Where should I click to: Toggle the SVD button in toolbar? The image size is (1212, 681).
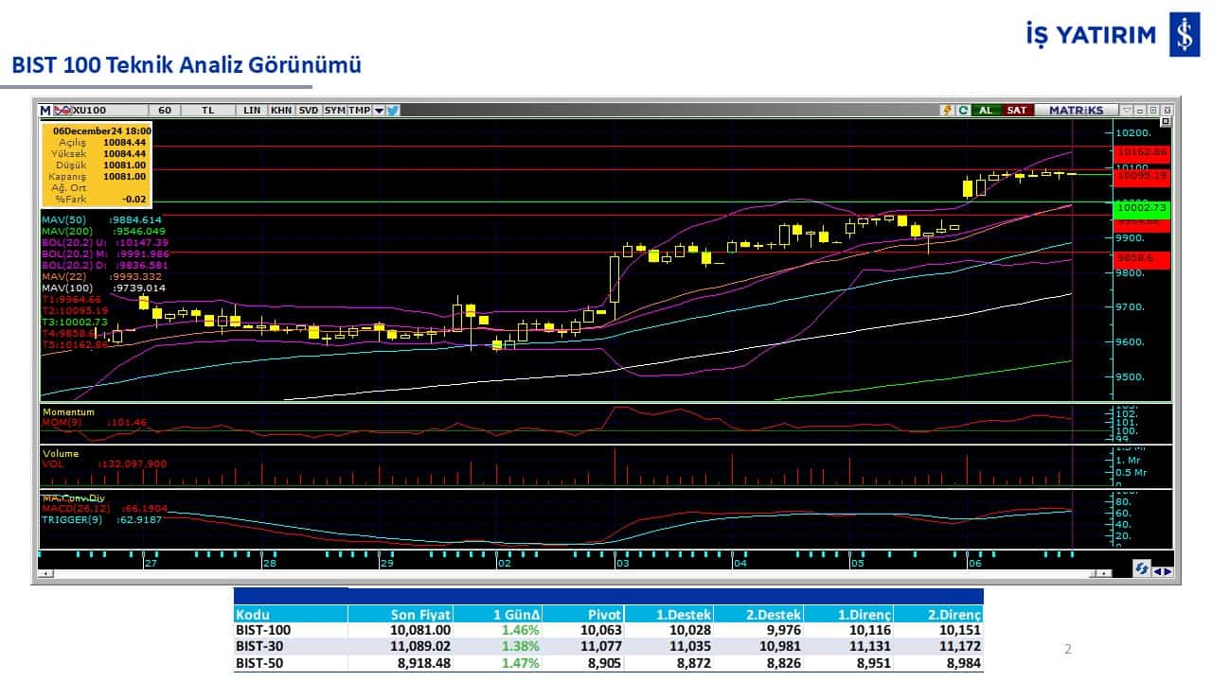309,110
